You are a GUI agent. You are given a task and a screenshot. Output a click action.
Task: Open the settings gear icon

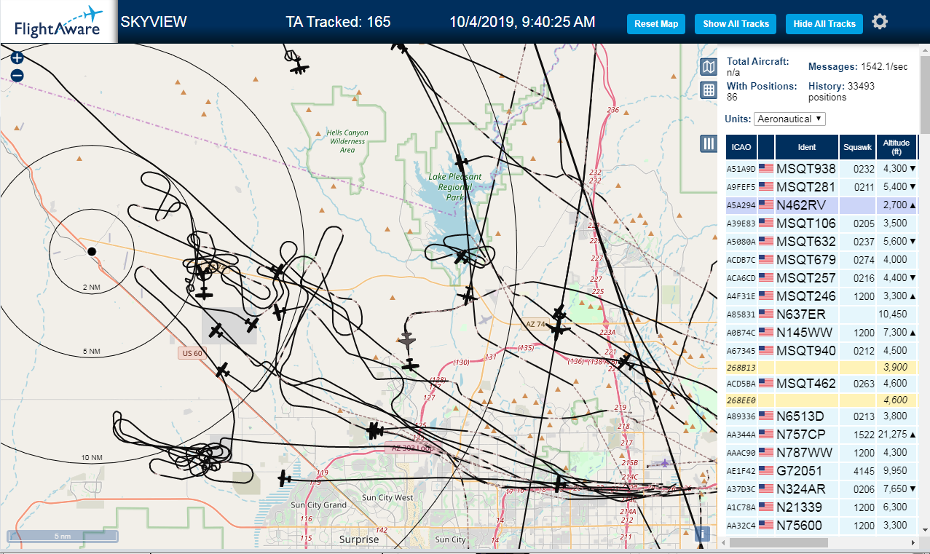(880, 22)
